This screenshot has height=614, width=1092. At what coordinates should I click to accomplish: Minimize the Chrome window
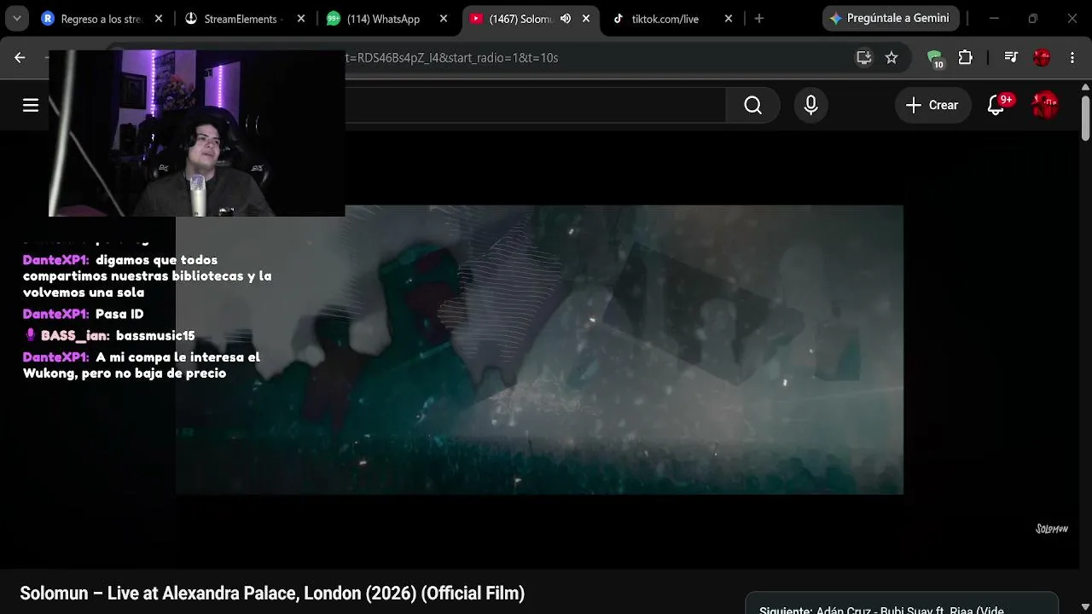tap(994, 19)
